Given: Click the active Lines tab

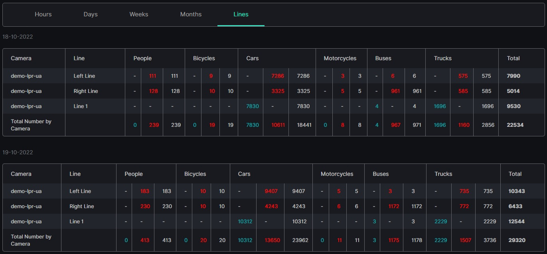Looking at the screenshot, I should [x=241, y=14].
